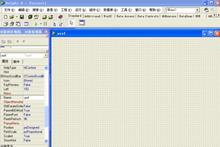
Task: Click the Save All icon
Action: pyautogui.click(x=30, y=17)
